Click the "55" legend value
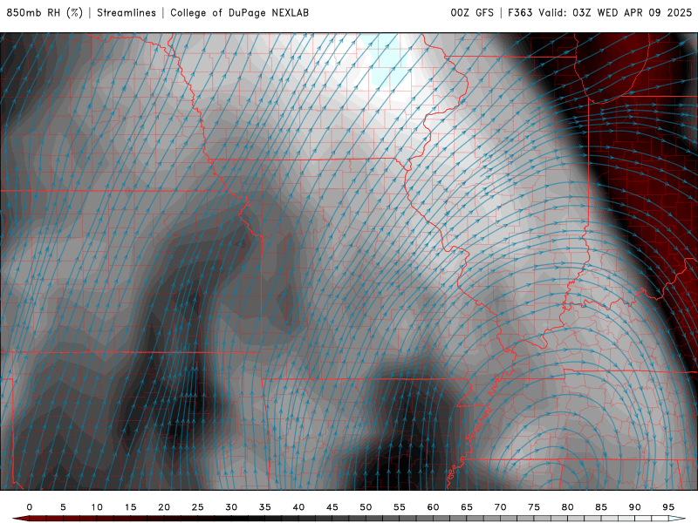The width and height of the screenshot is (698, 523). (400, 507)
